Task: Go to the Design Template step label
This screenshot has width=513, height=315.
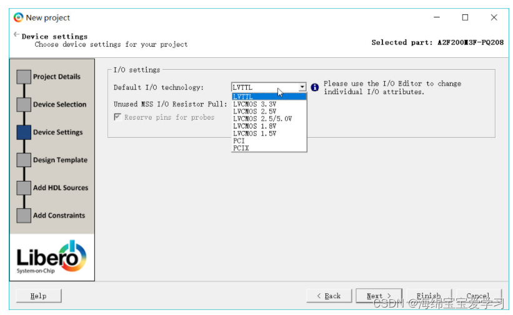Action: pyautogui.click(x=60, y=160)
